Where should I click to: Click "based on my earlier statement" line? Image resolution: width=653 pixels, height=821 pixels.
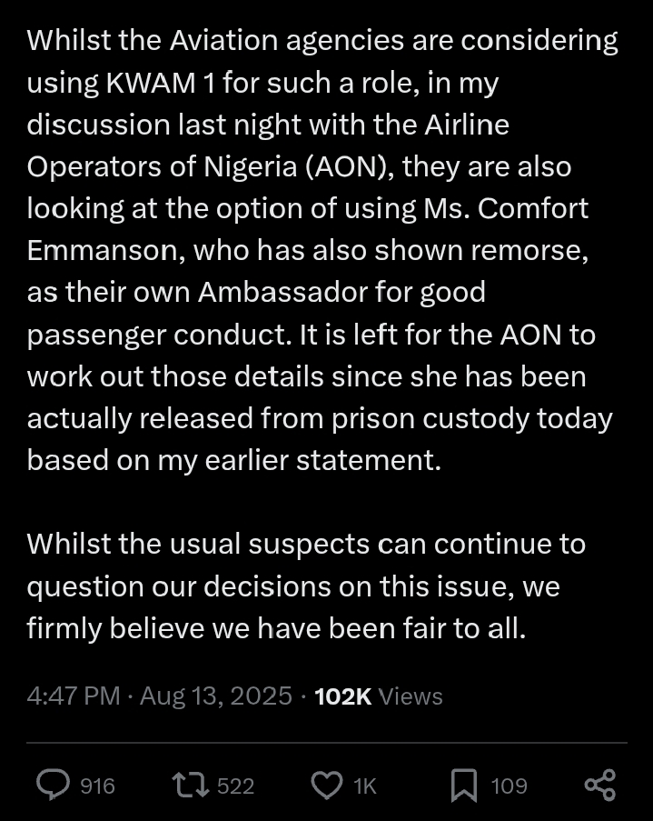click(233, 460)
